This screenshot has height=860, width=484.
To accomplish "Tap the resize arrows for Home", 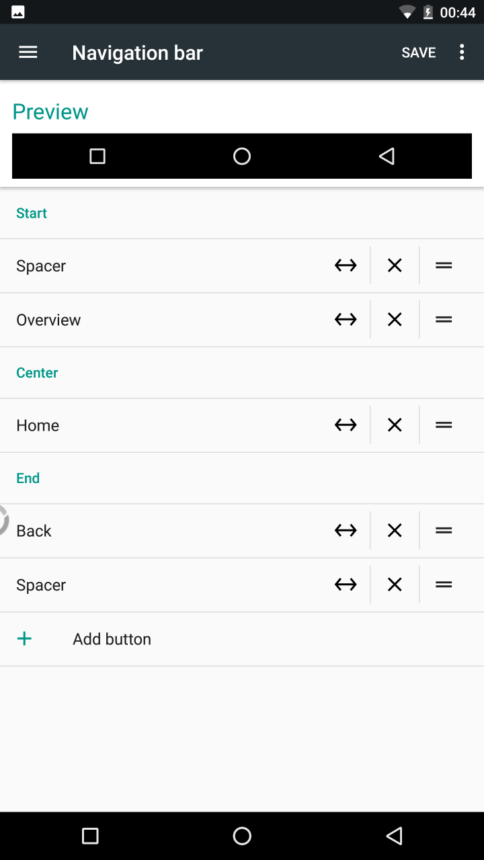I will point(346,425).
